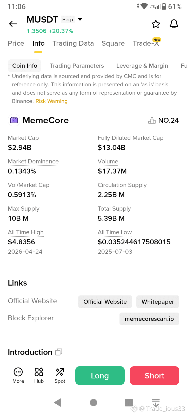
Task: Tap the red Short button
Action: (155, 376)
